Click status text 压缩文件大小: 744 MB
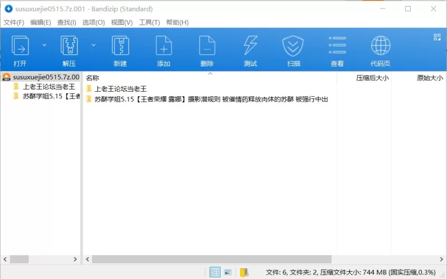 point(353,272)
